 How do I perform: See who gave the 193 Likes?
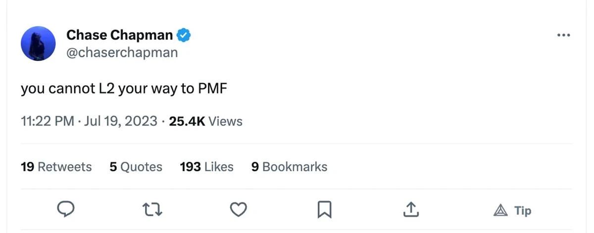[x=206, y=167]
